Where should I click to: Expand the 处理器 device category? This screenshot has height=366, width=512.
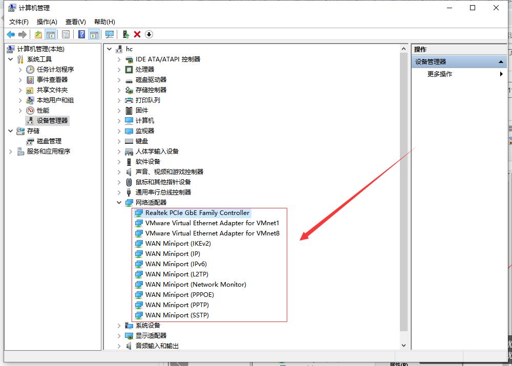[x=119, y=70]
